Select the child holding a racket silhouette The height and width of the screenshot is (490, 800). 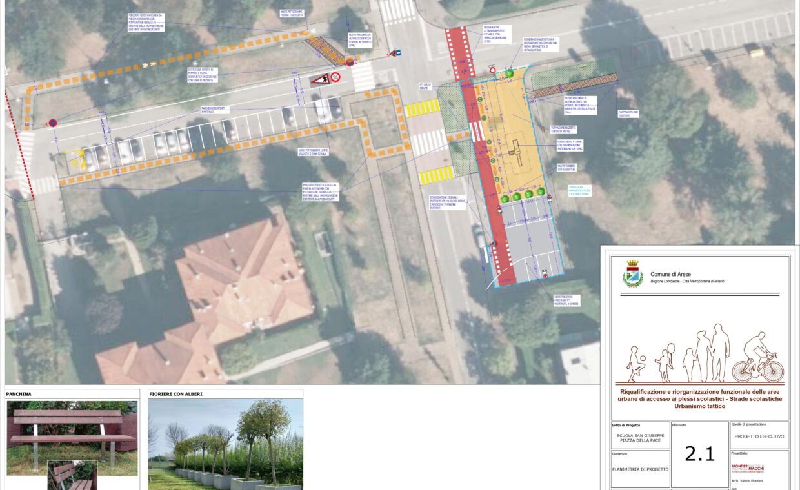coord(665,362)
